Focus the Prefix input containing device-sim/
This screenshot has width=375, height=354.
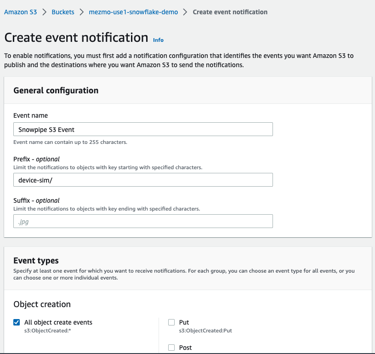(143, 180)
